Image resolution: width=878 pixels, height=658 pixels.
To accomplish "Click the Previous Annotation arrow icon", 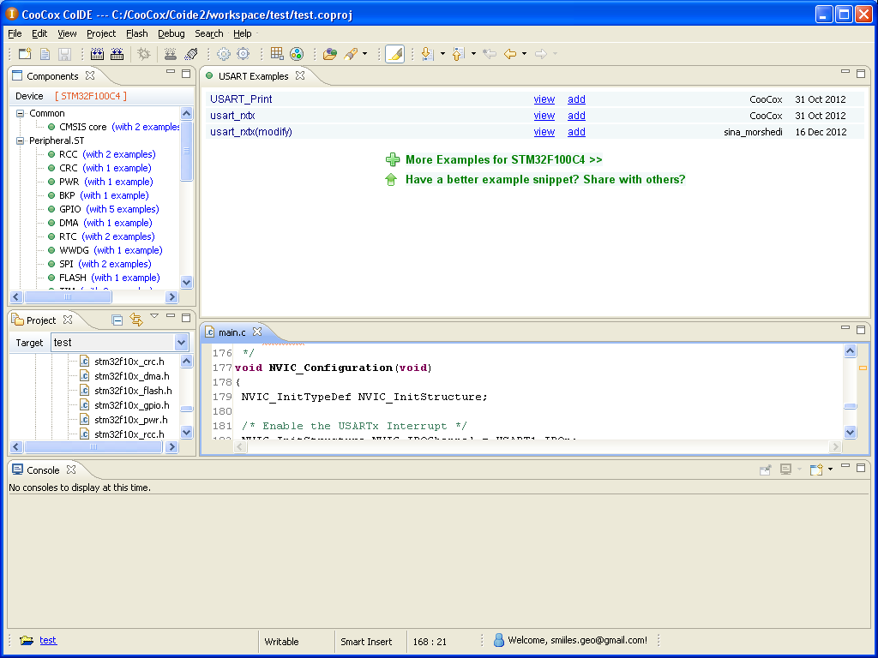I will tap(459, 54).
